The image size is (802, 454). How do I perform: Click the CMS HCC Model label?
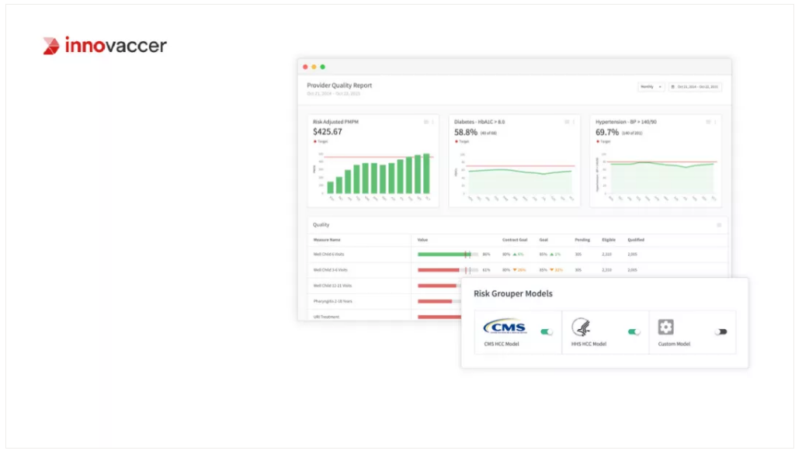[x=502, y=344]
